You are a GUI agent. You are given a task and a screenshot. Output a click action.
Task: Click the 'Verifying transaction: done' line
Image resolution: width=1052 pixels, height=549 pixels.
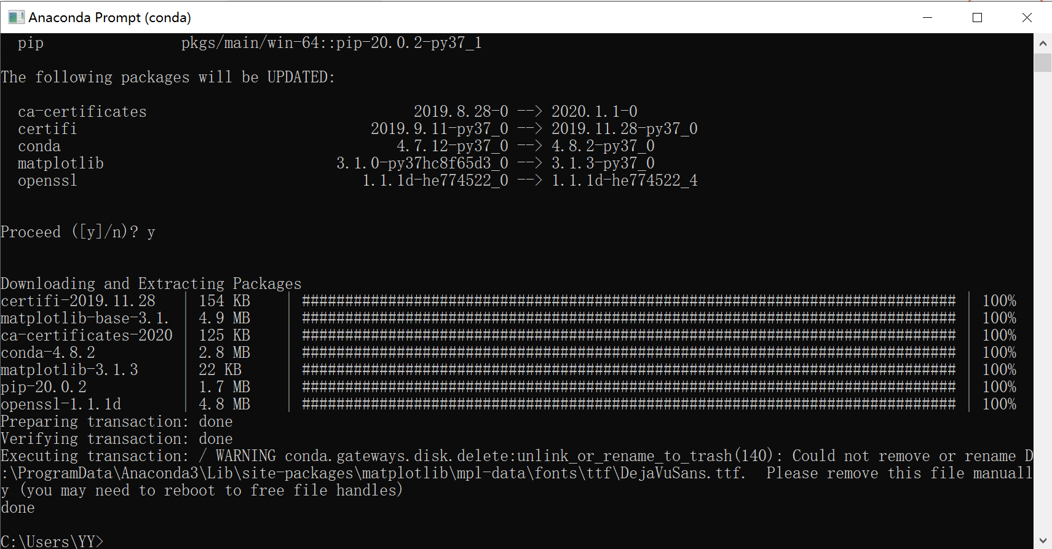[117, 439]
